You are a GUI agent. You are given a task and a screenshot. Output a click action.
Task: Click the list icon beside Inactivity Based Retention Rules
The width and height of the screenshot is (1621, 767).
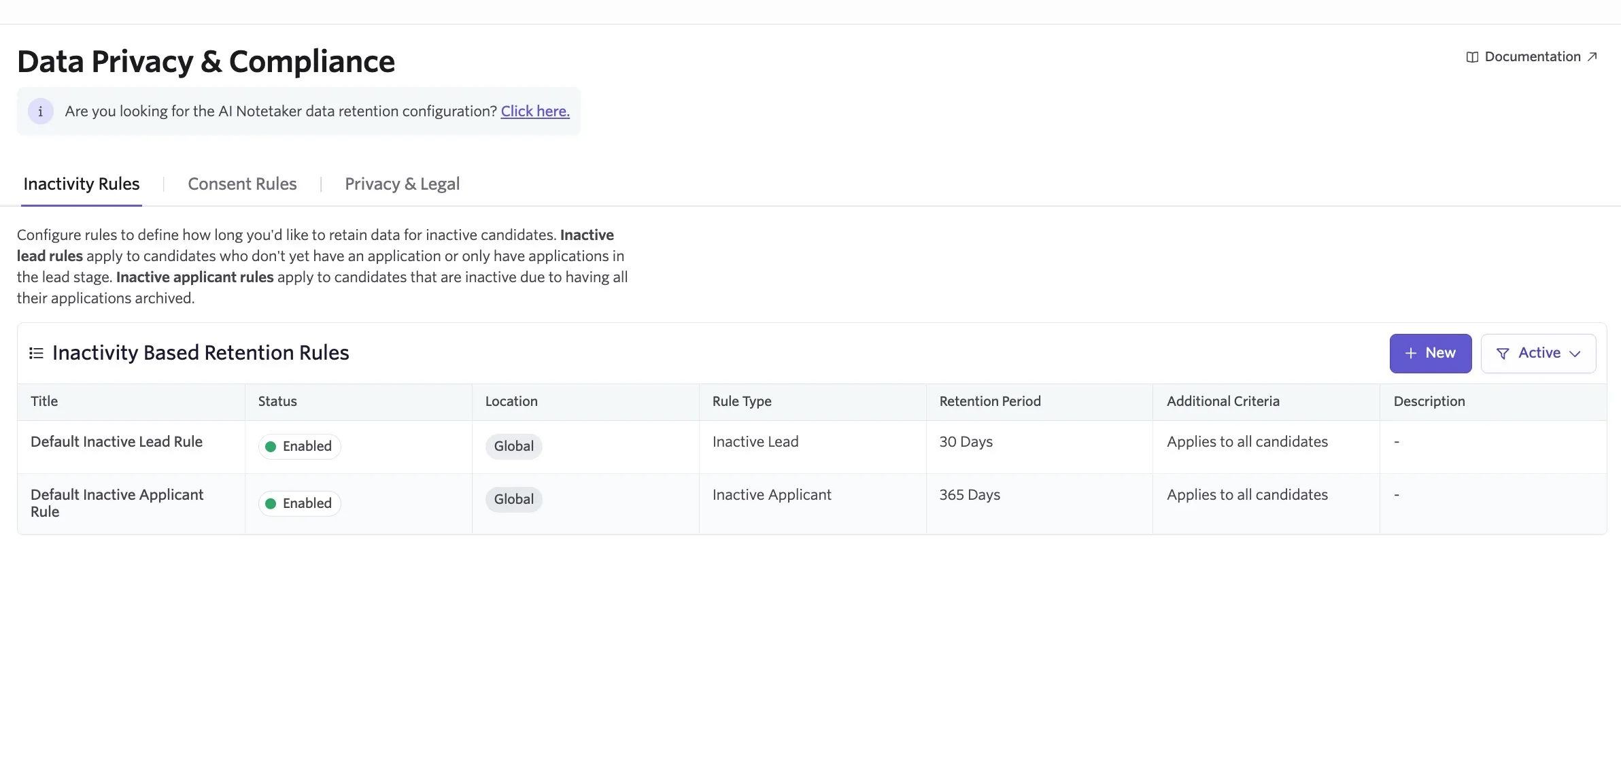pos(36,353)
